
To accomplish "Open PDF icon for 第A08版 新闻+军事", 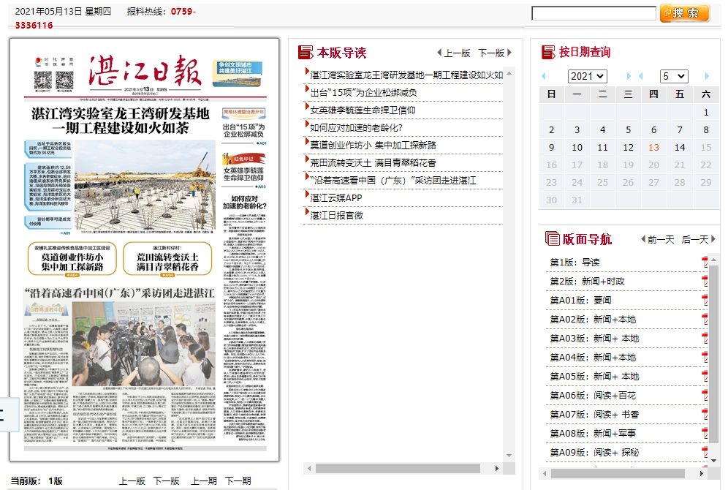I will tap(705, 434).
